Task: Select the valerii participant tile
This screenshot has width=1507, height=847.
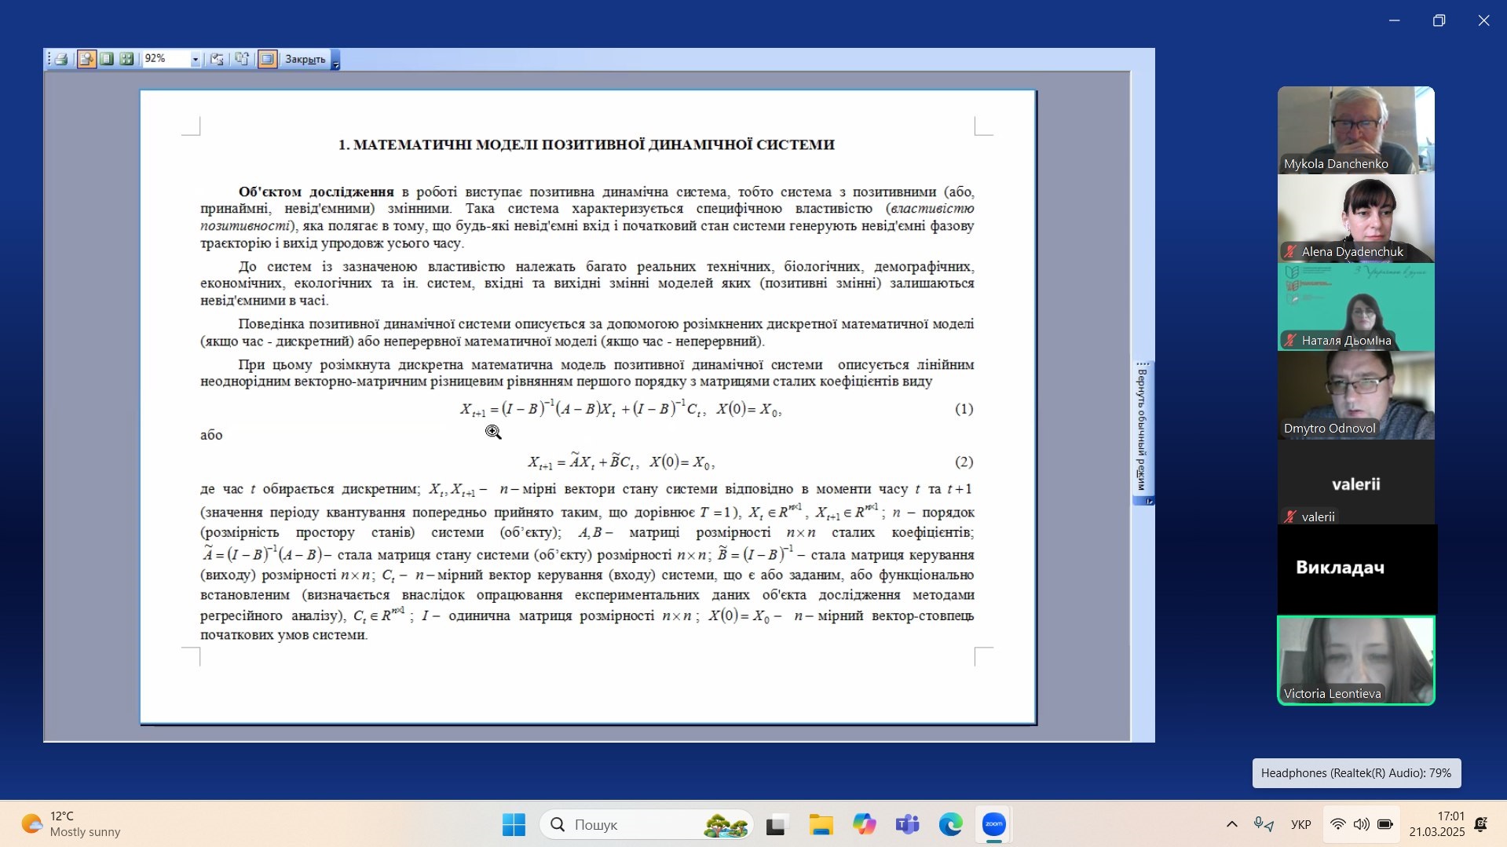Action: 1355,482
